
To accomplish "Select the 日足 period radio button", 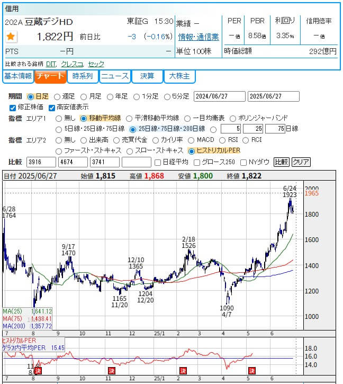I will [30, 97].
